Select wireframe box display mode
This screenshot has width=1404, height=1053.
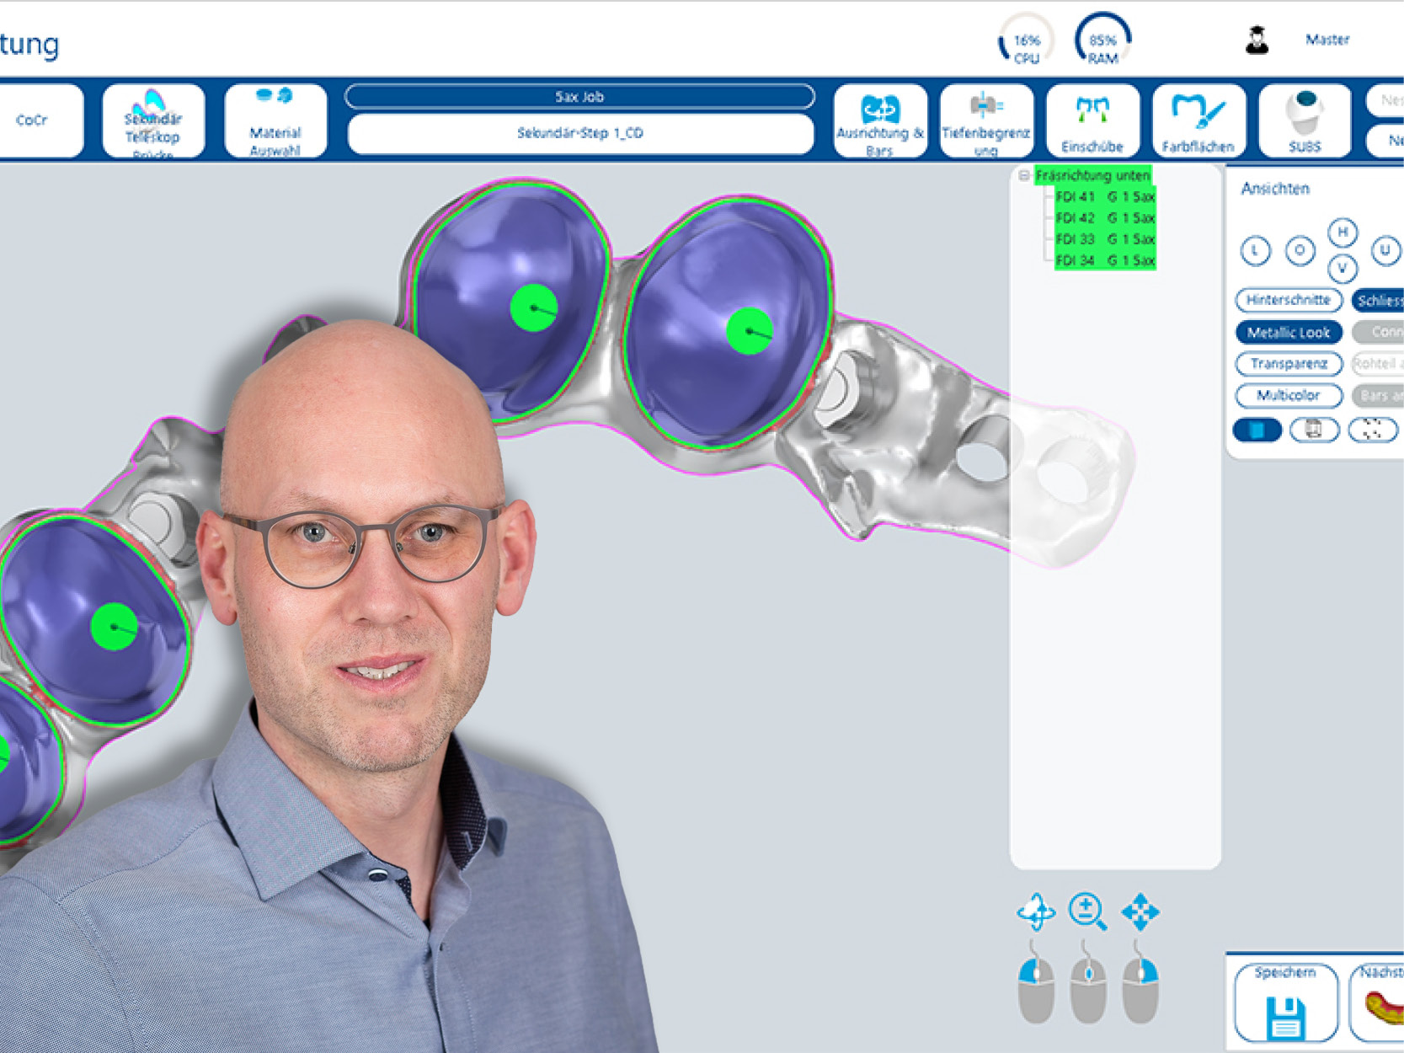pos(1314,430)
